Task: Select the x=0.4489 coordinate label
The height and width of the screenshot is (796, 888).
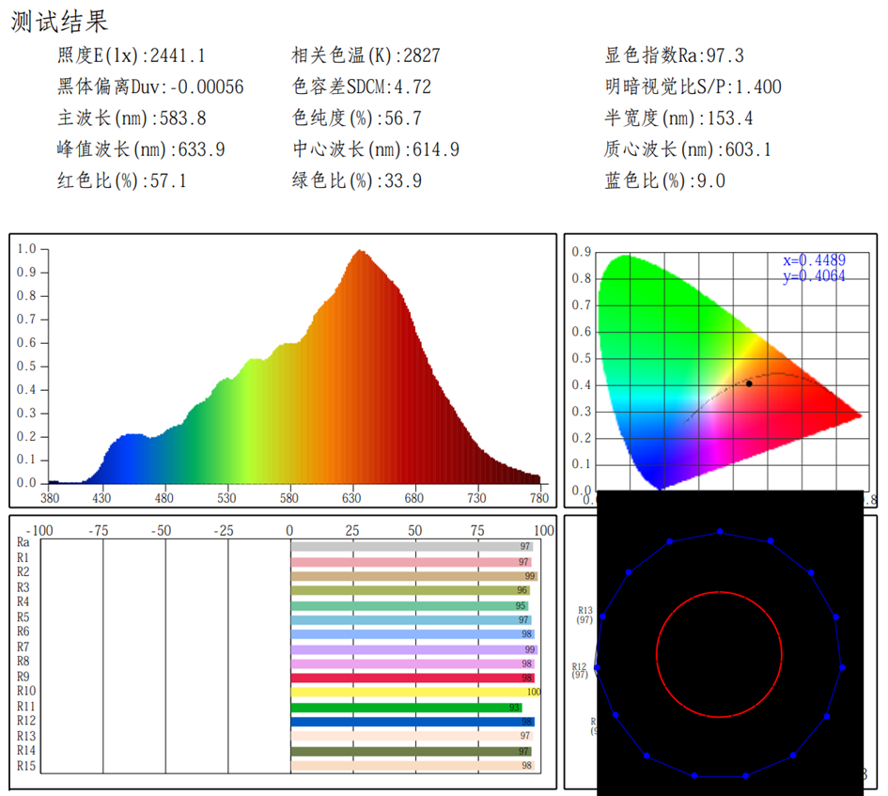Action: coord(814,260)
